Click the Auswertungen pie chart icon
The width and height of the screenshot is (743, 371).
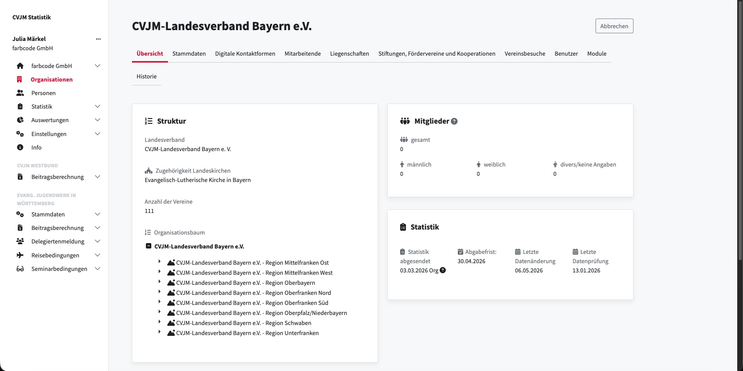click(20, 120)
